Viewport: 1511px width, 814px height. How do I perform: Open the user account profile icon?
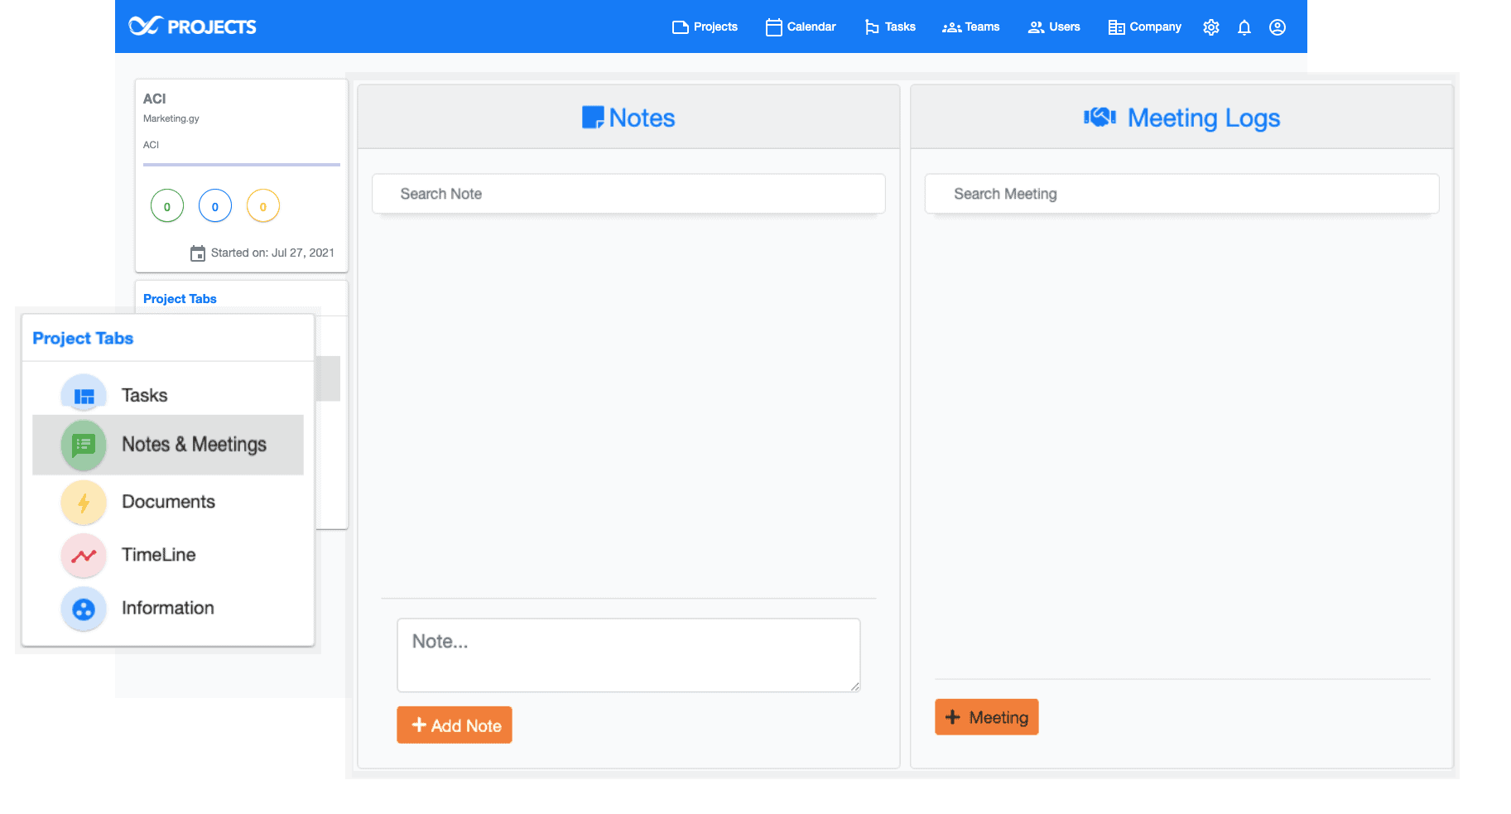(1278, 27)
